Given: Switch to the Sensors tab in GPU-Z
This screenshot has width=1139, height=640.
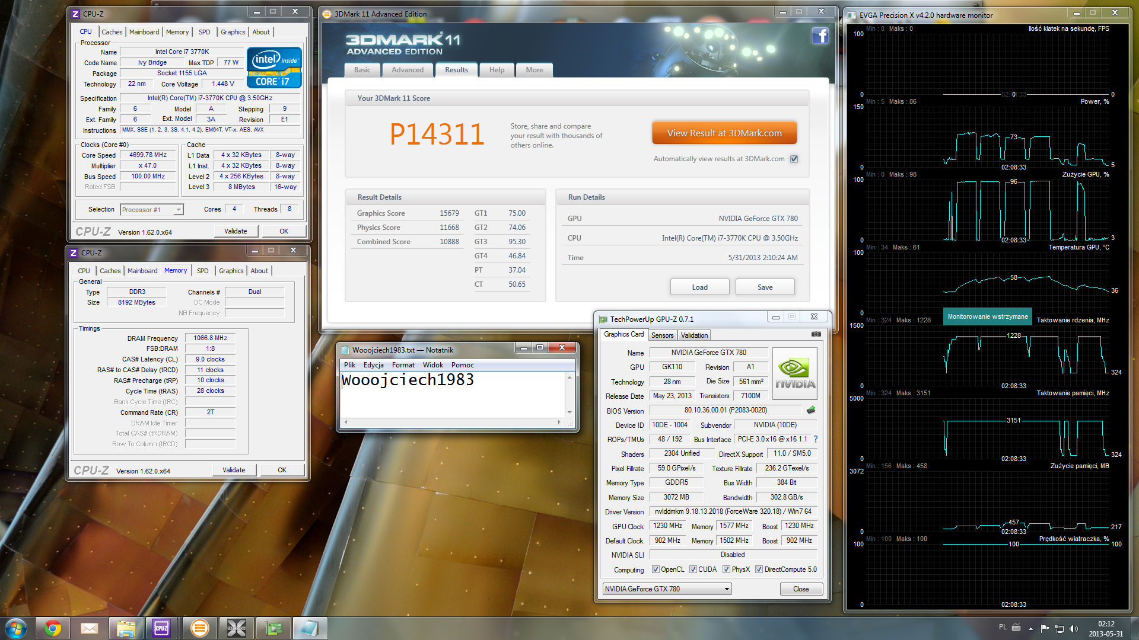Looking at the screenshot, I should pos(662,335).
